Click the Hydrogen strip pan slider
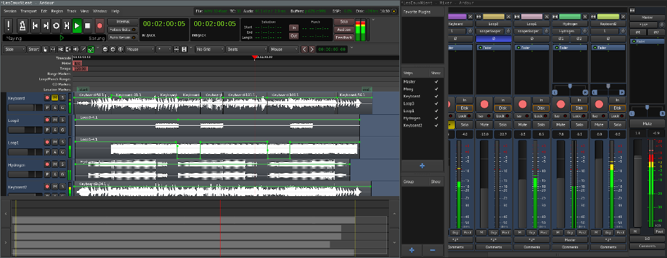This screenshot has width=667, height=258. click(570, 89)
